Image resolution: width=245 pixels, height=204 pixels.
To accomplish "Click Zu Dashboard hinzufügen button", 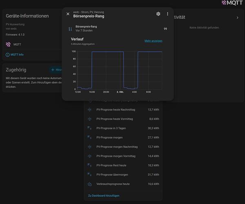I will [x=104, y=195].
